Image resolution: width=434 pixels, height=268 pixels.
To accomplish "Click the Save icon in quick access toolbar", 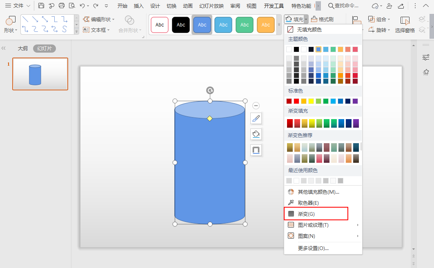I will pyautogui.click(x=41, y=6).
